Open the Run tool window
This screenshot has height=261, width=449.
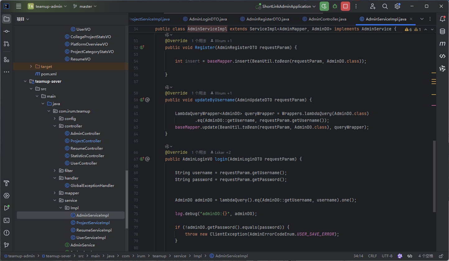(x=7, y=208)
